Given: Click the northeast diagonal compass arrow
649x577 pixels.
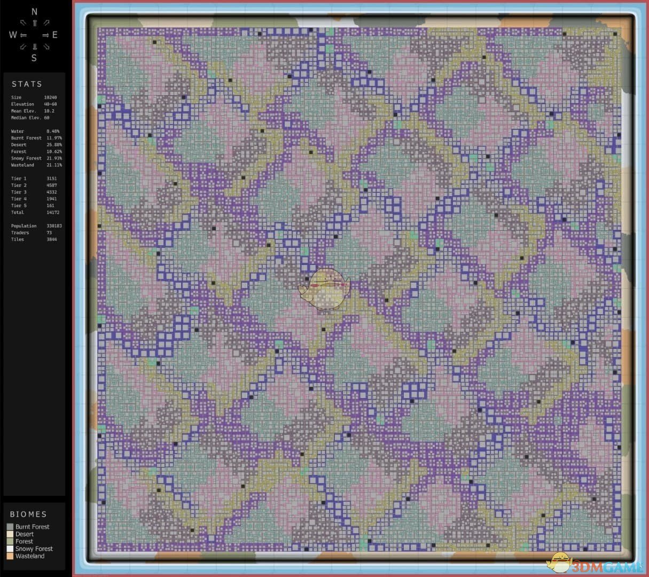Looking at the screenshot, I should point(47,22).
